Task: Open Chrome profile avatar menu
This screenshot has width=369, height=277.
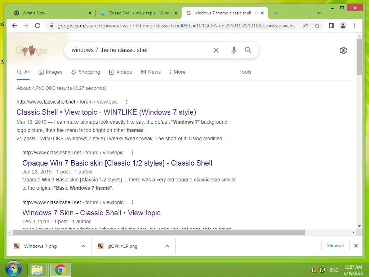Action: (x=343, y=26)
